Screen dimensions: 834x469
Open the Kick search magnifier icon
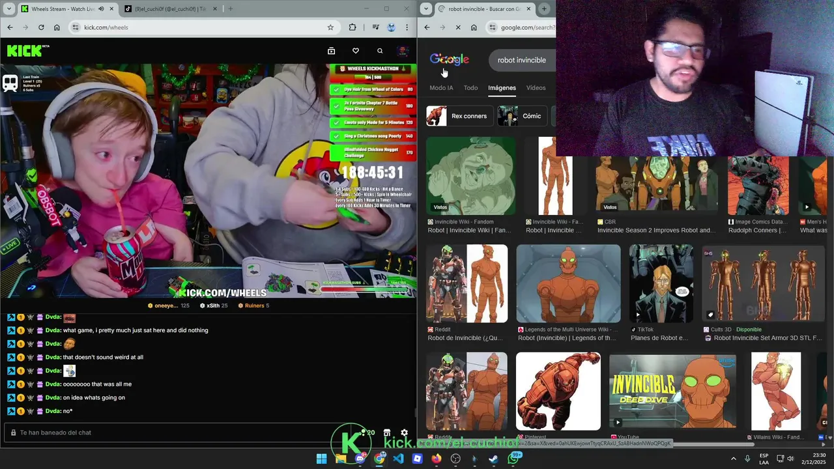pyautogui.click(x=380, y=51)
